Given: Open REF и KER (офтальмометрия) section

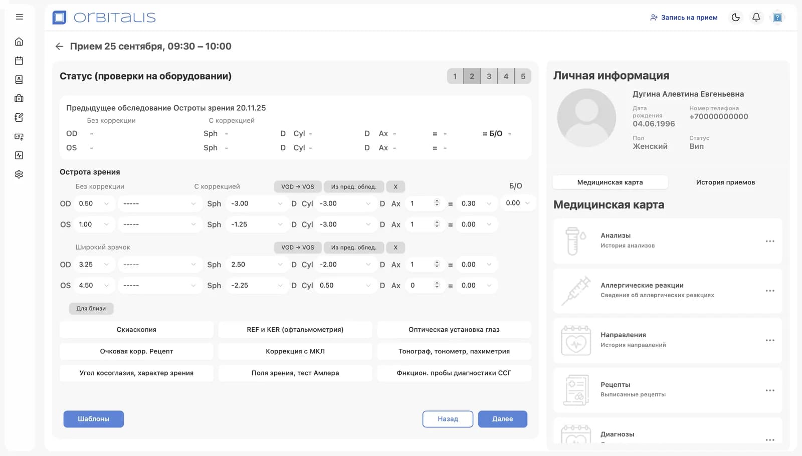Looking at the screenshot, I should [295, 330].
